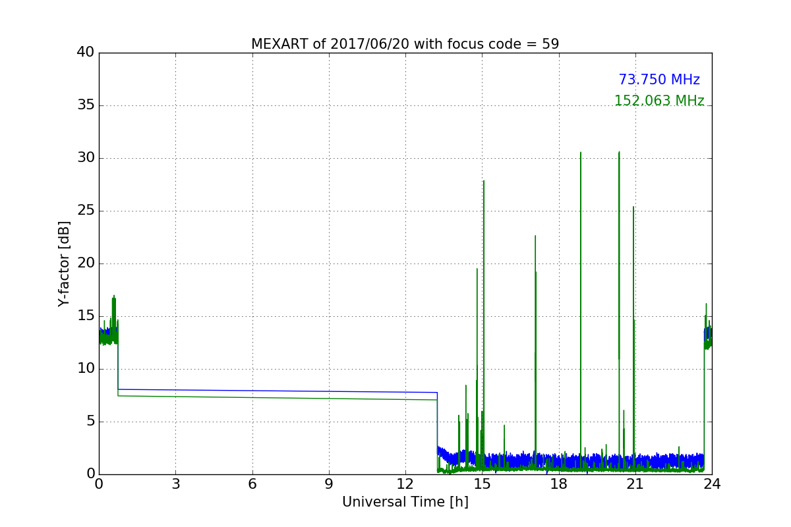Image resolution: width=791 pixels, height=527 pixels.
Task: Click the y-axis tick label '30'
Action: (86, 158)
